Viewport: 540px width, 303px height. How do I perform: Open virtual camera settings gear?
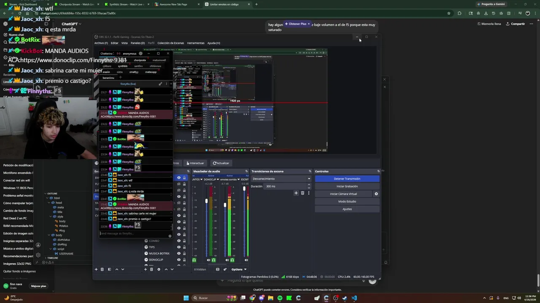376,194
